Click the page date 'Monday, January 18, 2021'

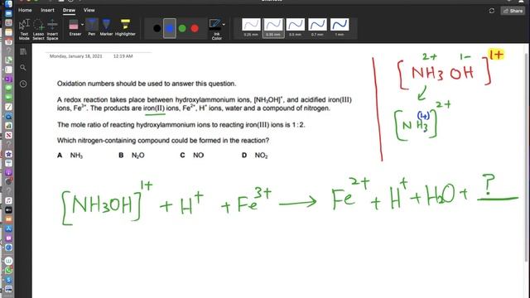(75, 56)
